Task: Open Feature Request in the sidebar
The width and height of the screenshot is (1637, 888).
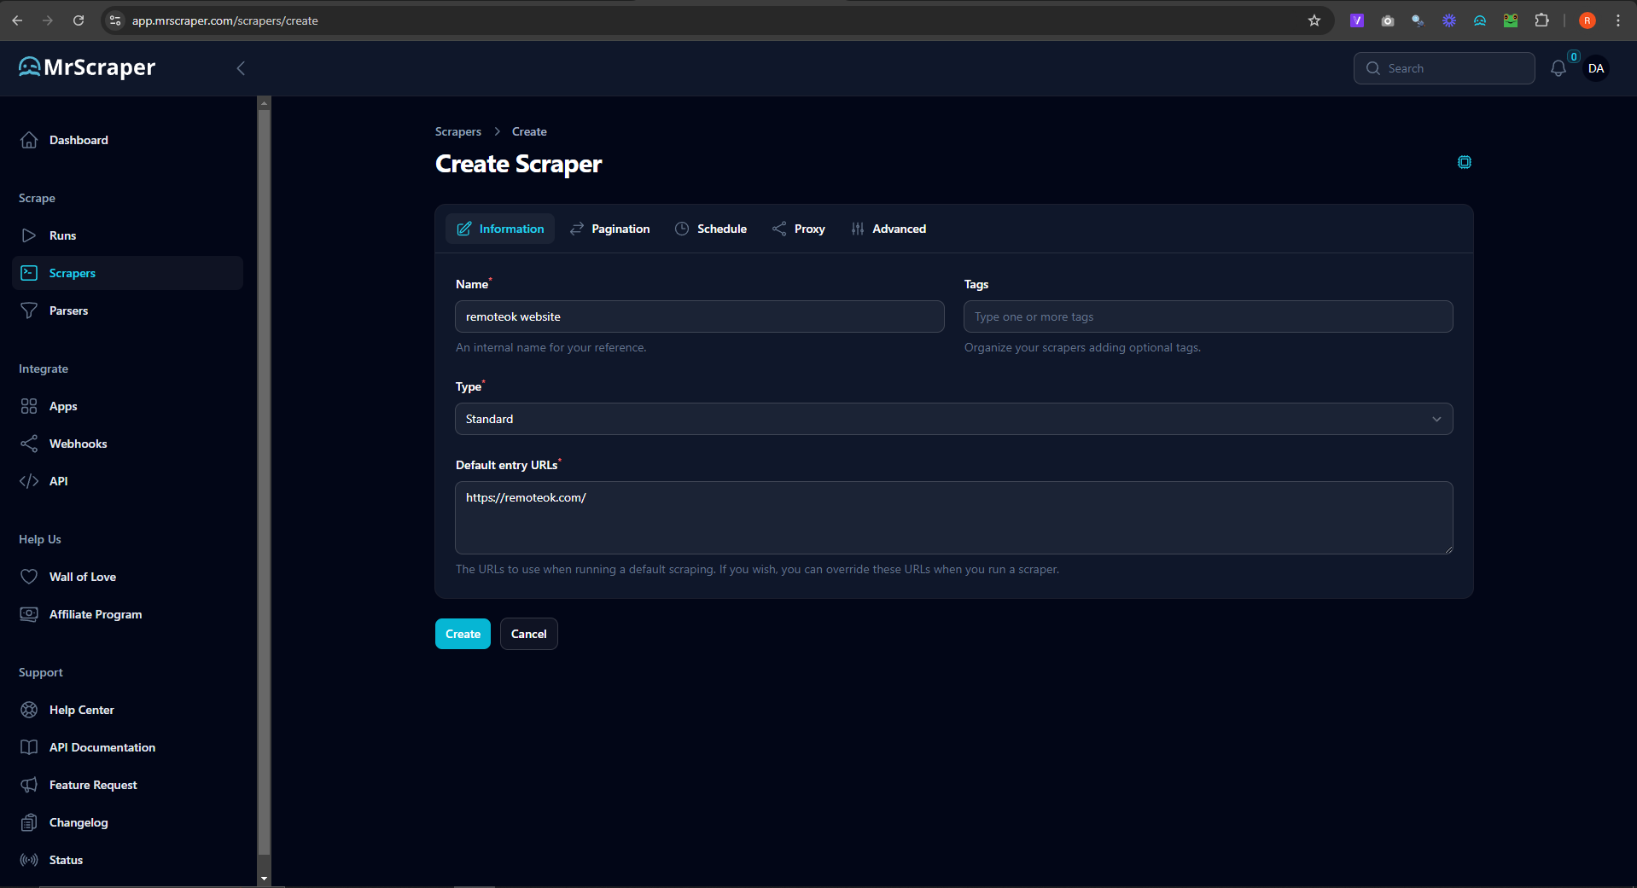Action: [x=128, y=785]
